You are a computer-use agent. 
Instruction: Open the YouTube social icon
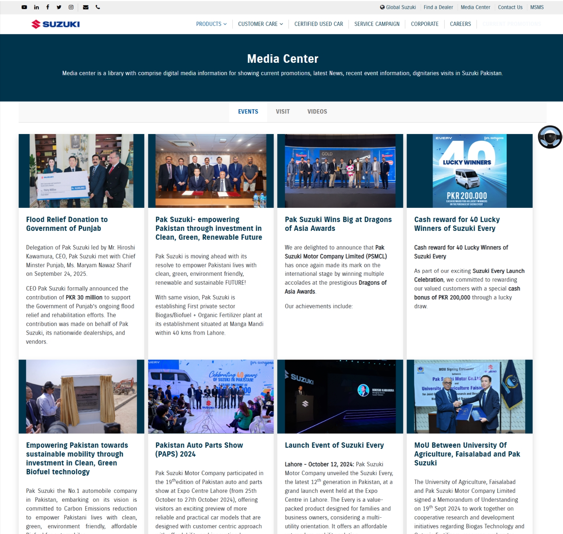tap(24, 7)
